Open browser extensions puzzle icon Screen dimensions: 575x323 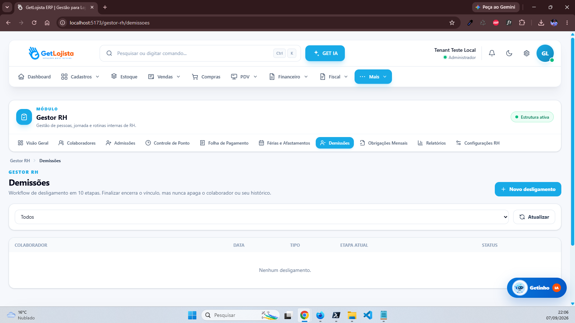coord(522,23)
